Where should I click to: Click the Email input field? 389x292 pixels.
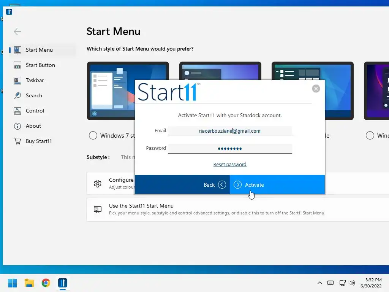pyautogui.click(x=230, y=131)
